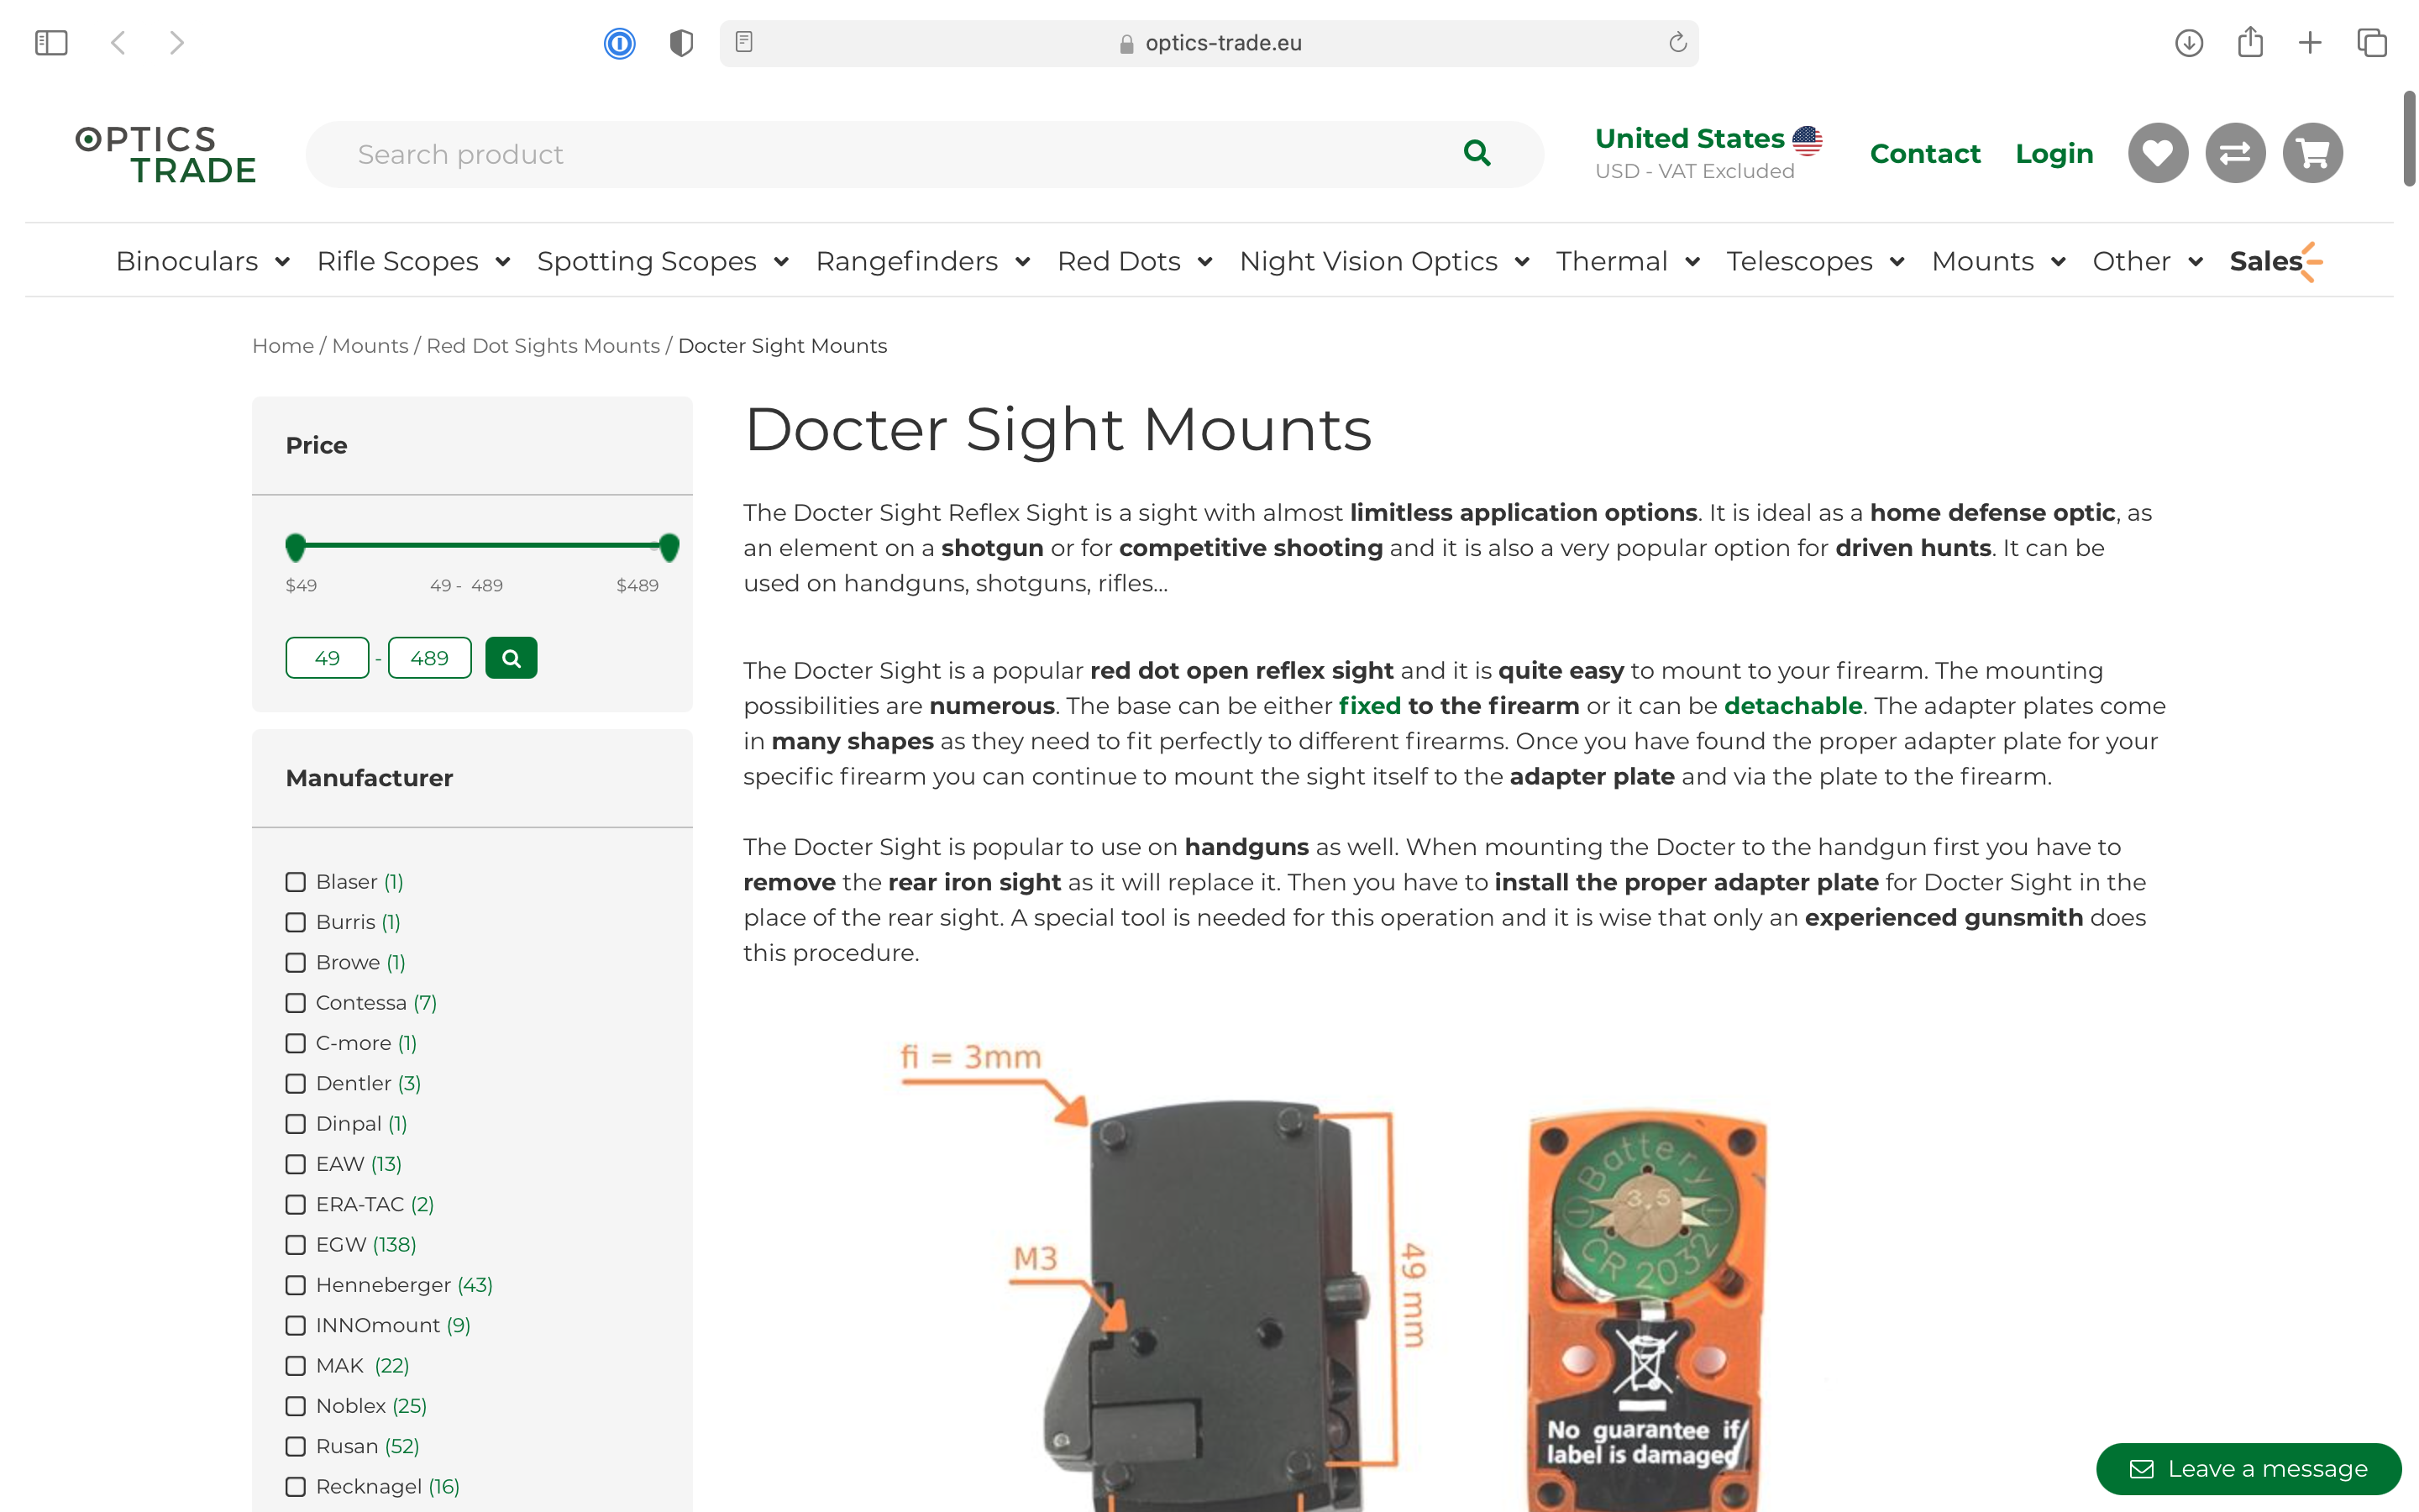Check the EAW manufacturer checkbox
The height and width of the screenshot is (1512, 2419).
(x=295, y=1164)
